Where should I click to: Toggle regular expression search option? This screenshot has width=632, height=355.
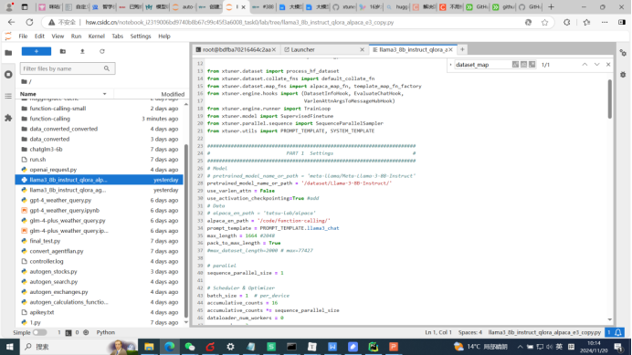coord(532,65)
